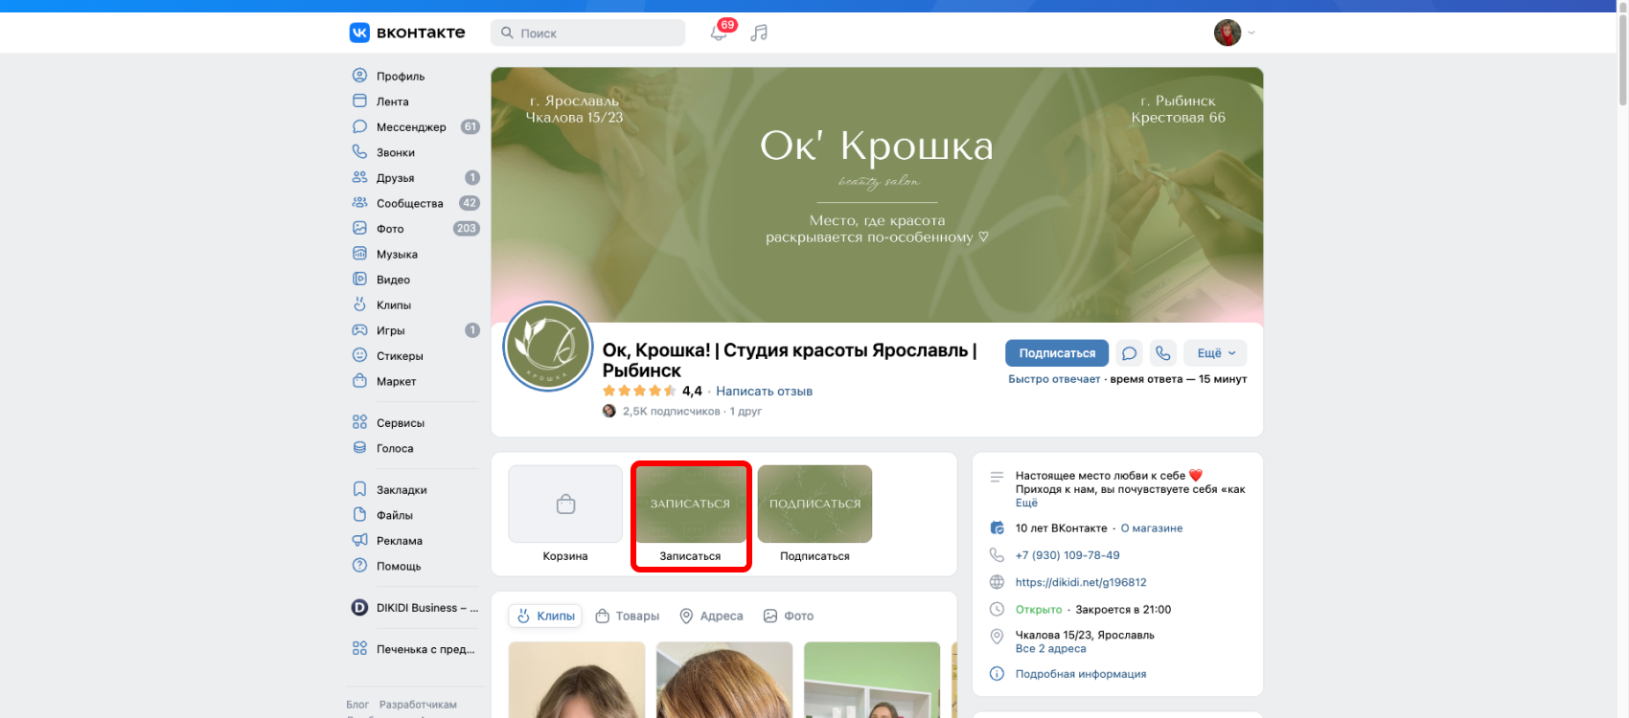Open the VK home logo

pos(407,33)
